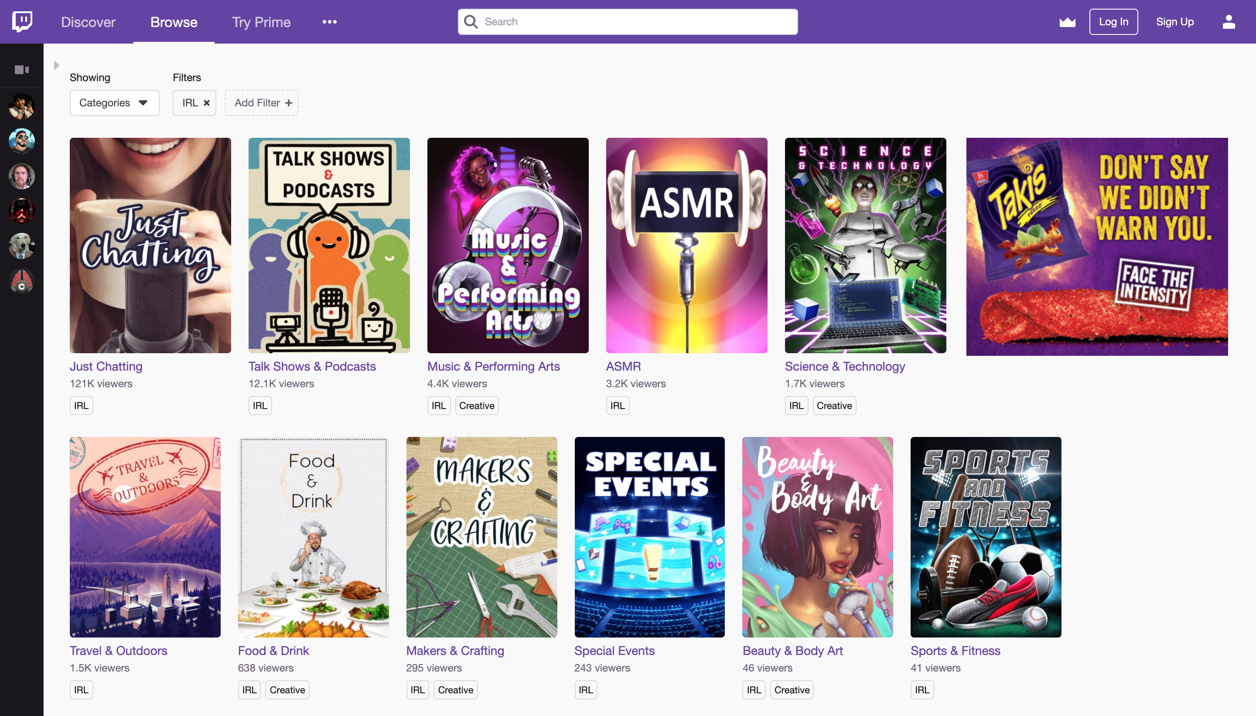Open Science & Technology link
The width and height of the screenshot is (1256, 716).
point(844,366)
